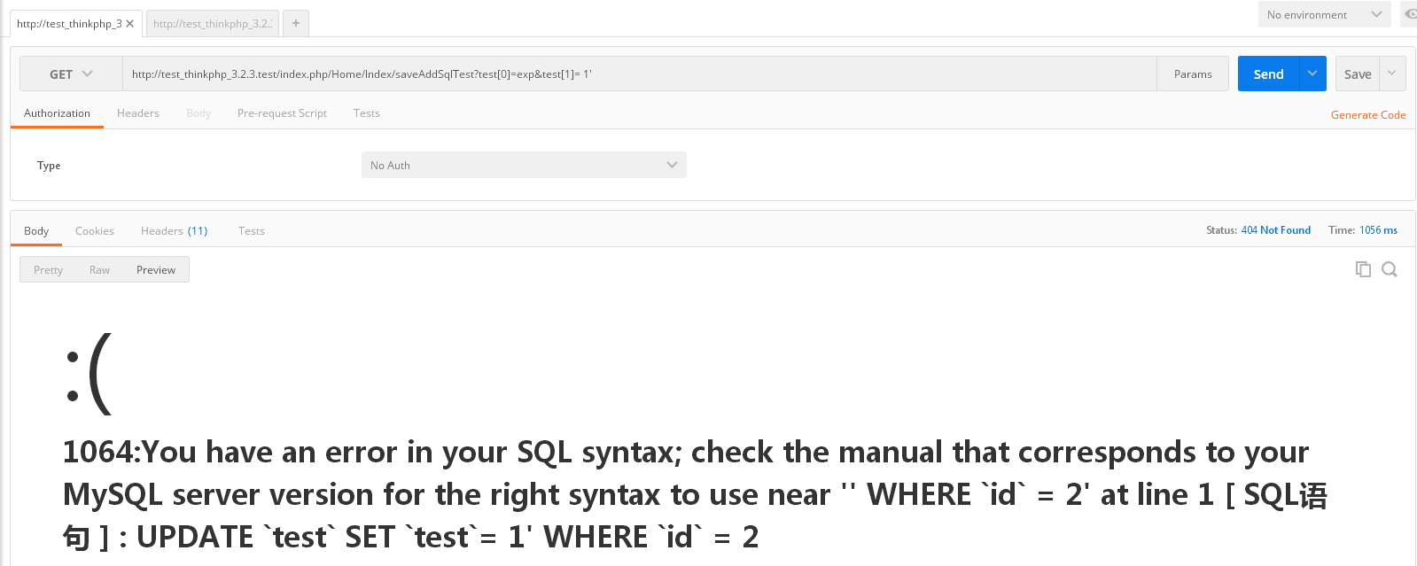The height and width of the screenshot is (566, 1417).
Task: Open the GET method dropdown
Action: 71,74
